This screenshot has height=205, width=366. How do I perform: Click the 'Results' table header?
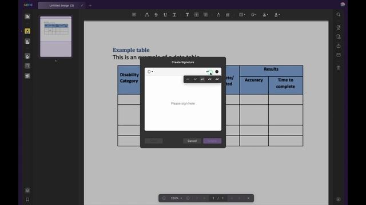click(x=271, y=69)
